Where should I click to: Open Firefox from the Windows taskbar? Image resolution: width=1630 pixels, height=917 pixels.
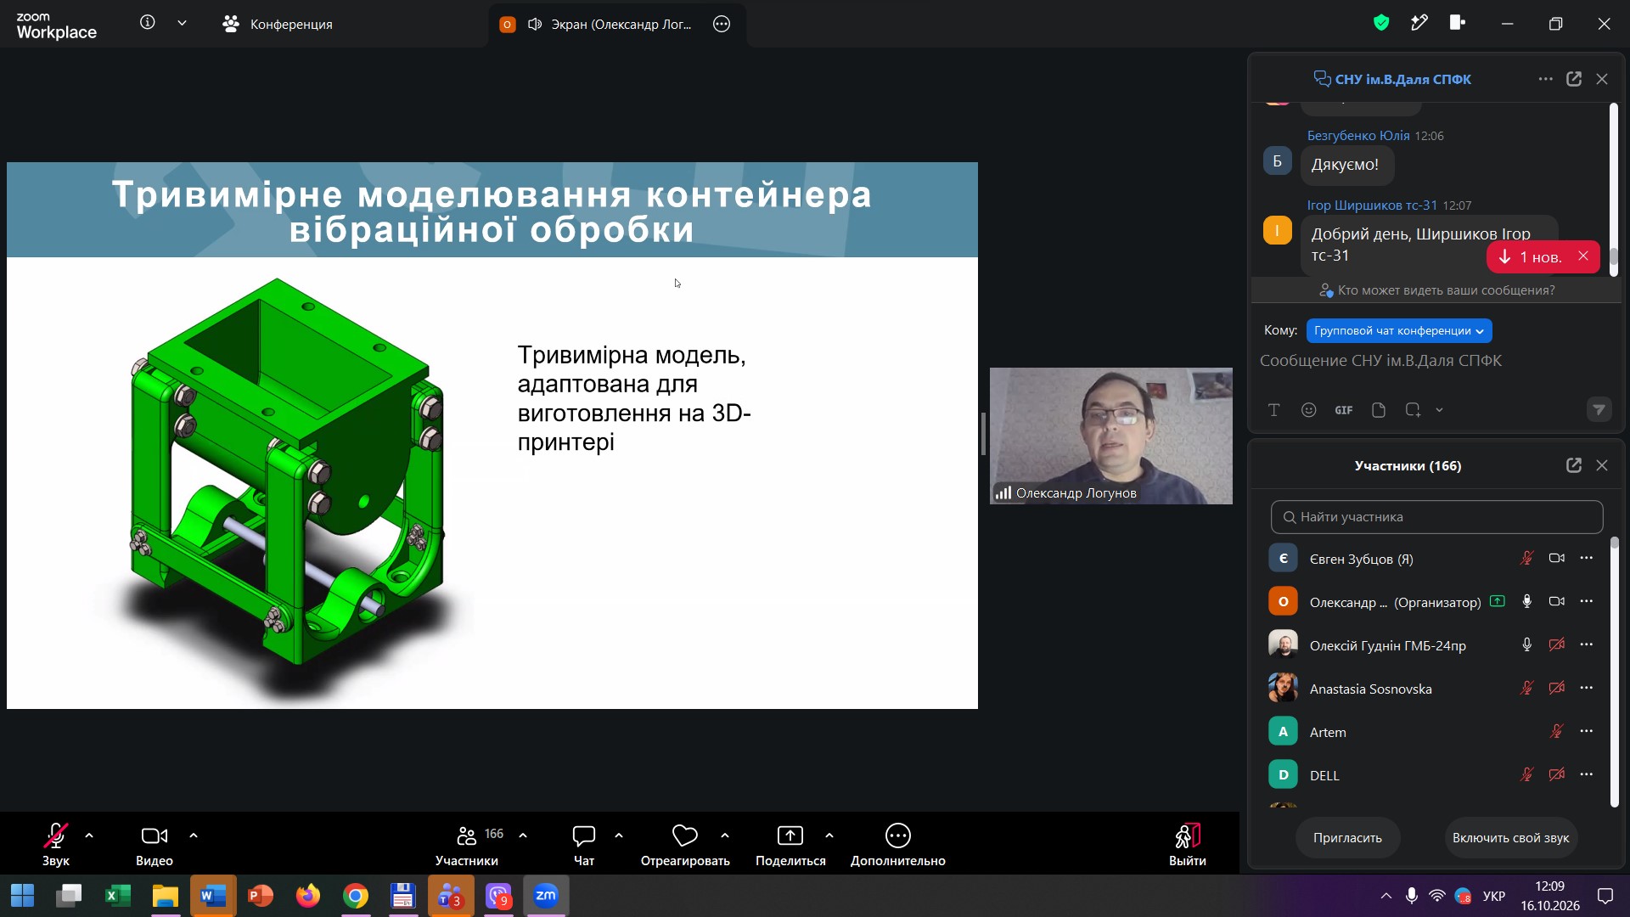pos(308,896)
